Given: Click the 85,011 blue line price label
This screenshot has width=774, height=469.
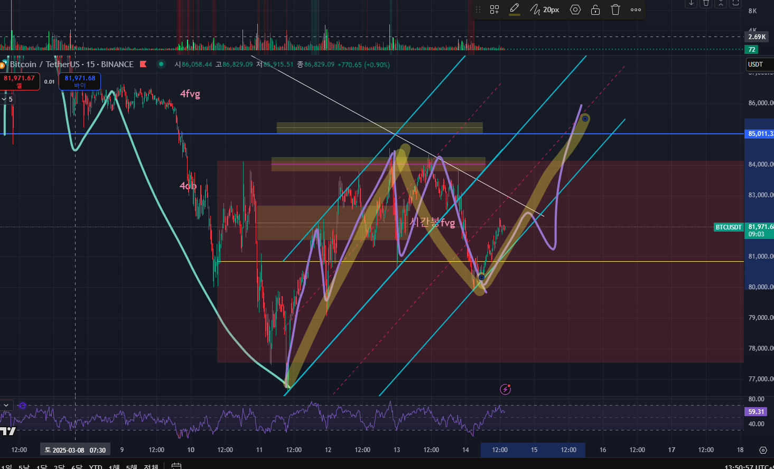Looking at the screenshot, I should (x=759, y=134).
